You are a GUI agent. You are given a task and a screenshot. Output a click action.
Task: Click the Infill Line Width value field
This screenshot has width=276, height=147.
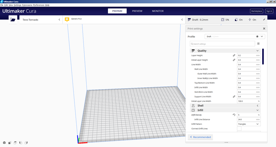pos(249,88)
